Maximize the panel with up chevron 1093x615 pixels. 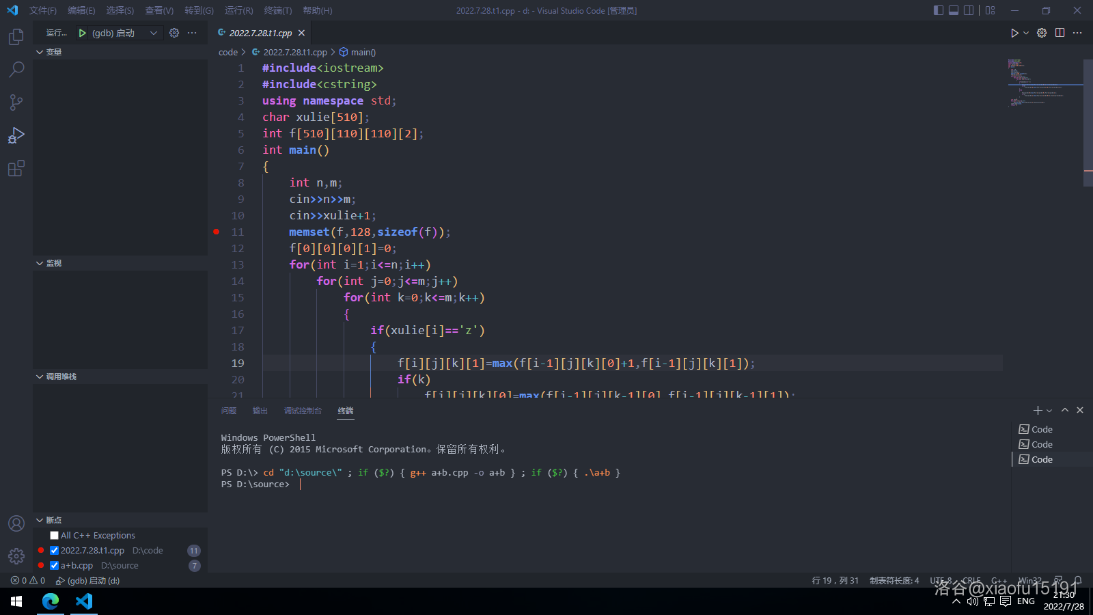click(1065, 410)
